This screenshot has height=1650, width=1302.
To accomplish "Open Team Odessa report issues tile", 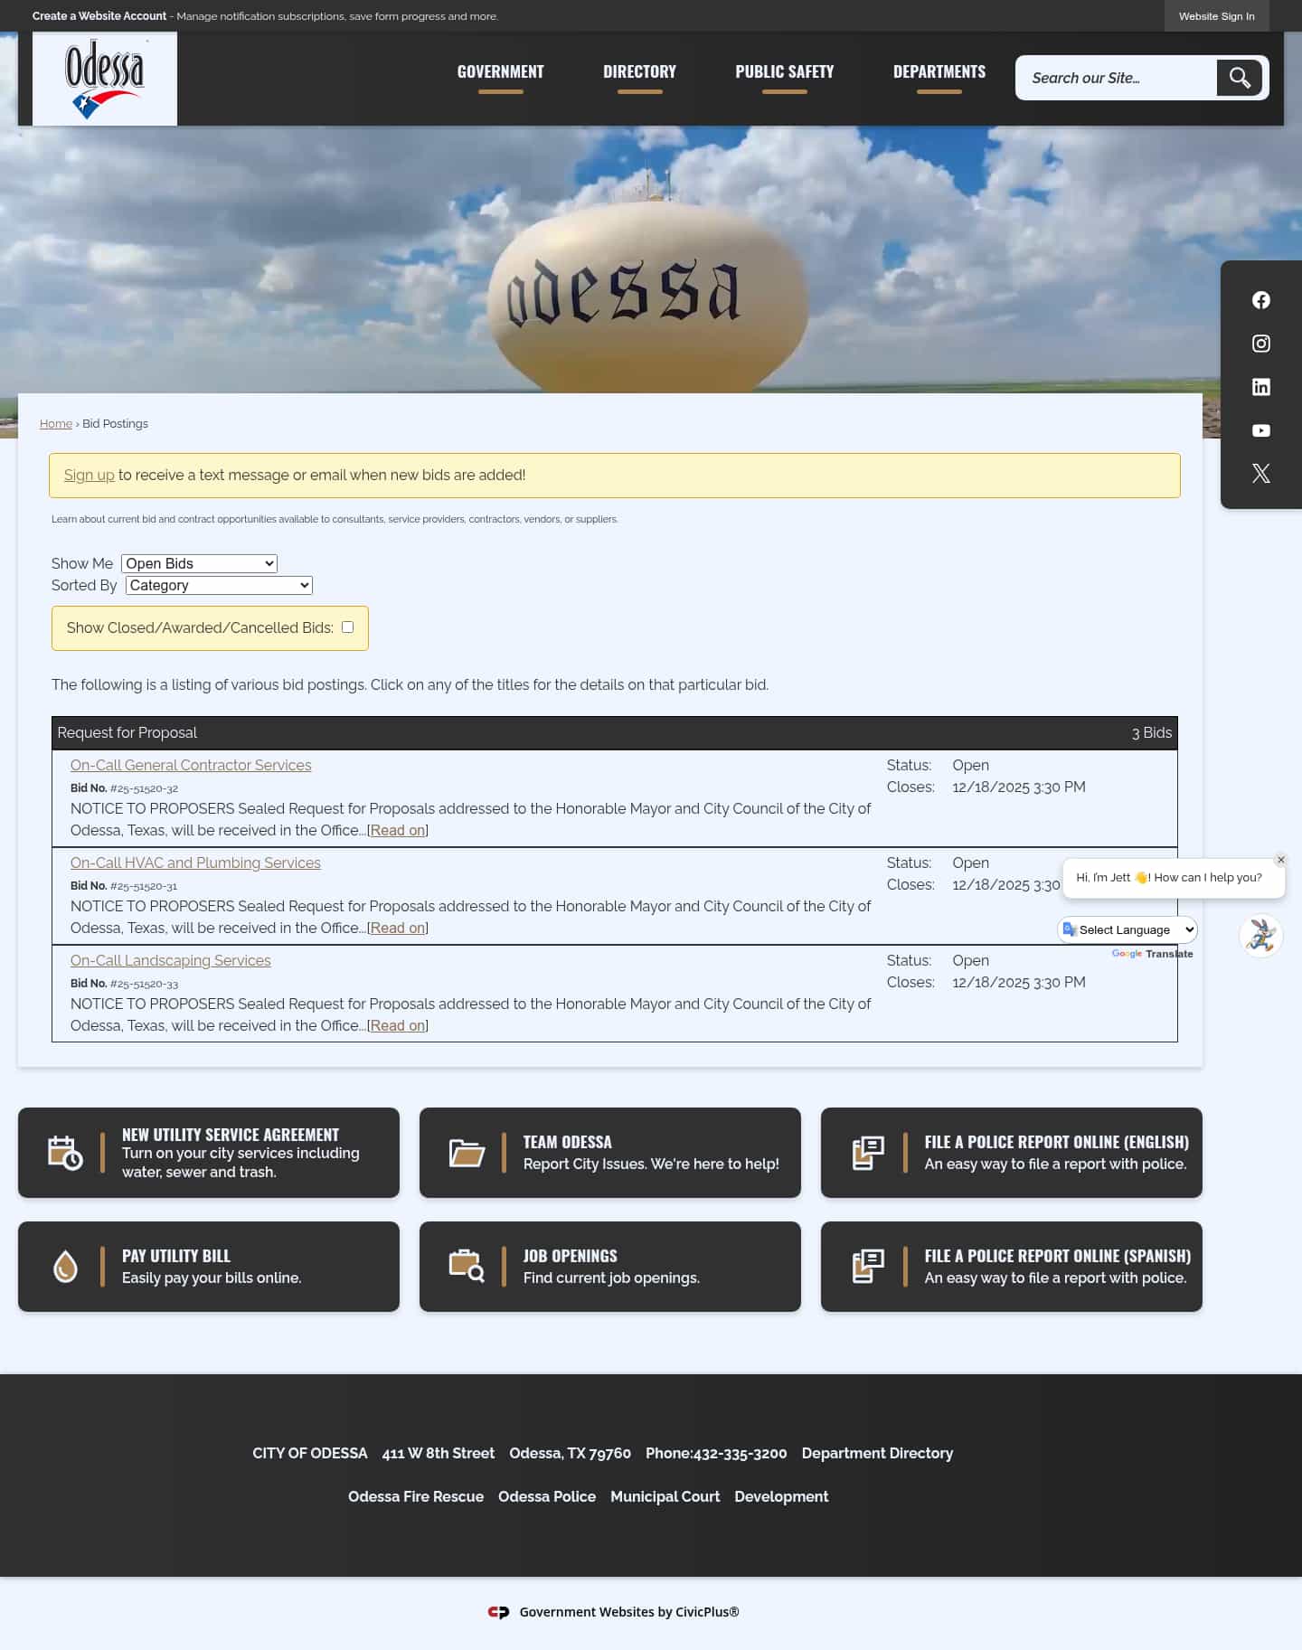I will 610,1153.
